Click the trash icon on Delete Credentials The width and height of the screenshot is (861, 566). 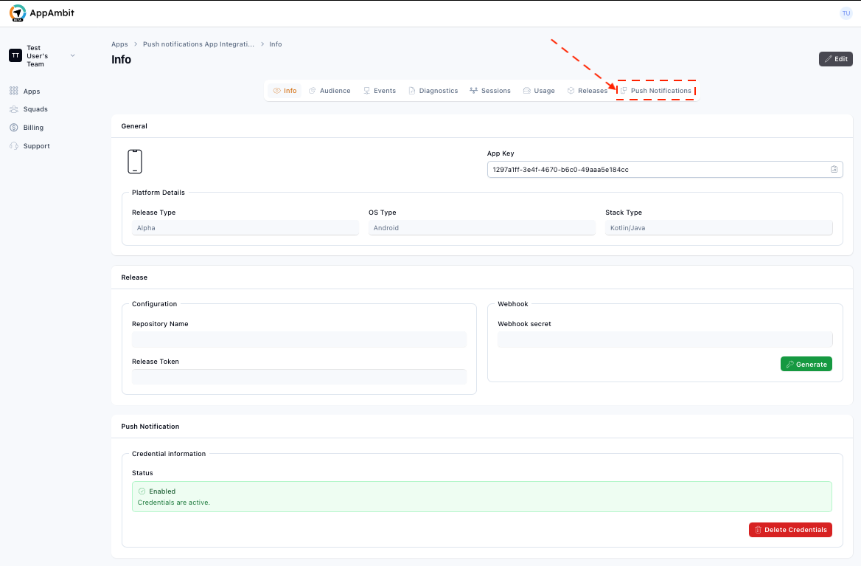click(757, 529)
